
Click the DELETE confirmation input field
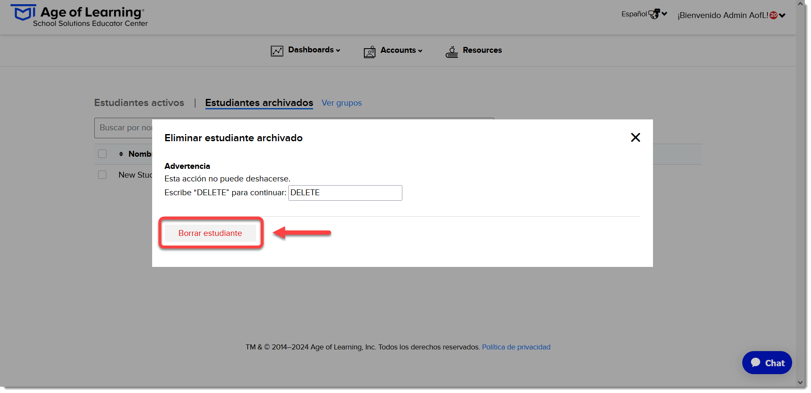345,193
